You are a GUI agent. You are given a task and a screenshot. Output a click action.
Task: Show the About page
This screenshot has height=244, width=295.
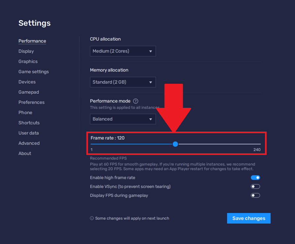pos(25,153)
